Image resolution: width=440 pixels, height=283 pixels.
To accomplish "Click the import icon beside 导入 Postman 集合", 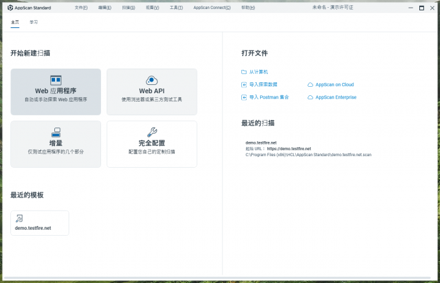I will pyautogui.click(x=244, y=97).
